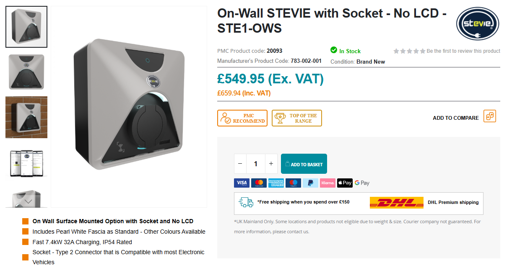Image resolution: width=525 pixels, height=268 pixels.
Task: Click the Top of the Range badge
Action: pos(296,118)
